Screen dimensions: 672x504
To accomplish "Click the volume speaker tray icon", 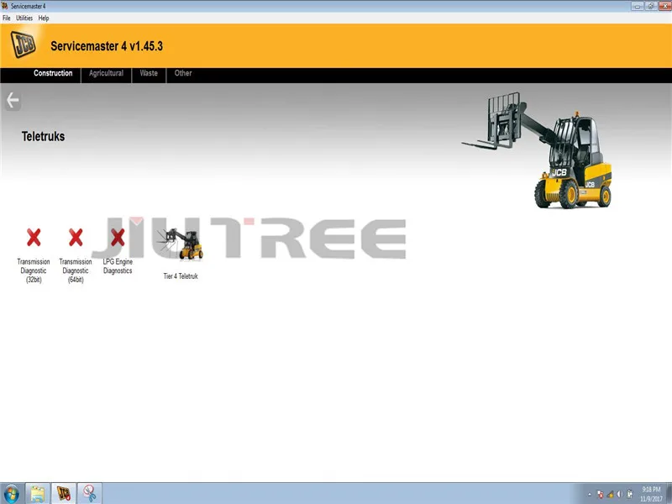I will 620,495.
